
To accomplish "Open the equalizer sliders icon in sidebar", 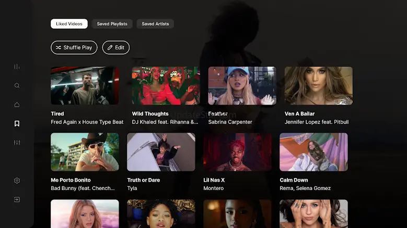I will pyautogui.click(x=17, y=143).
